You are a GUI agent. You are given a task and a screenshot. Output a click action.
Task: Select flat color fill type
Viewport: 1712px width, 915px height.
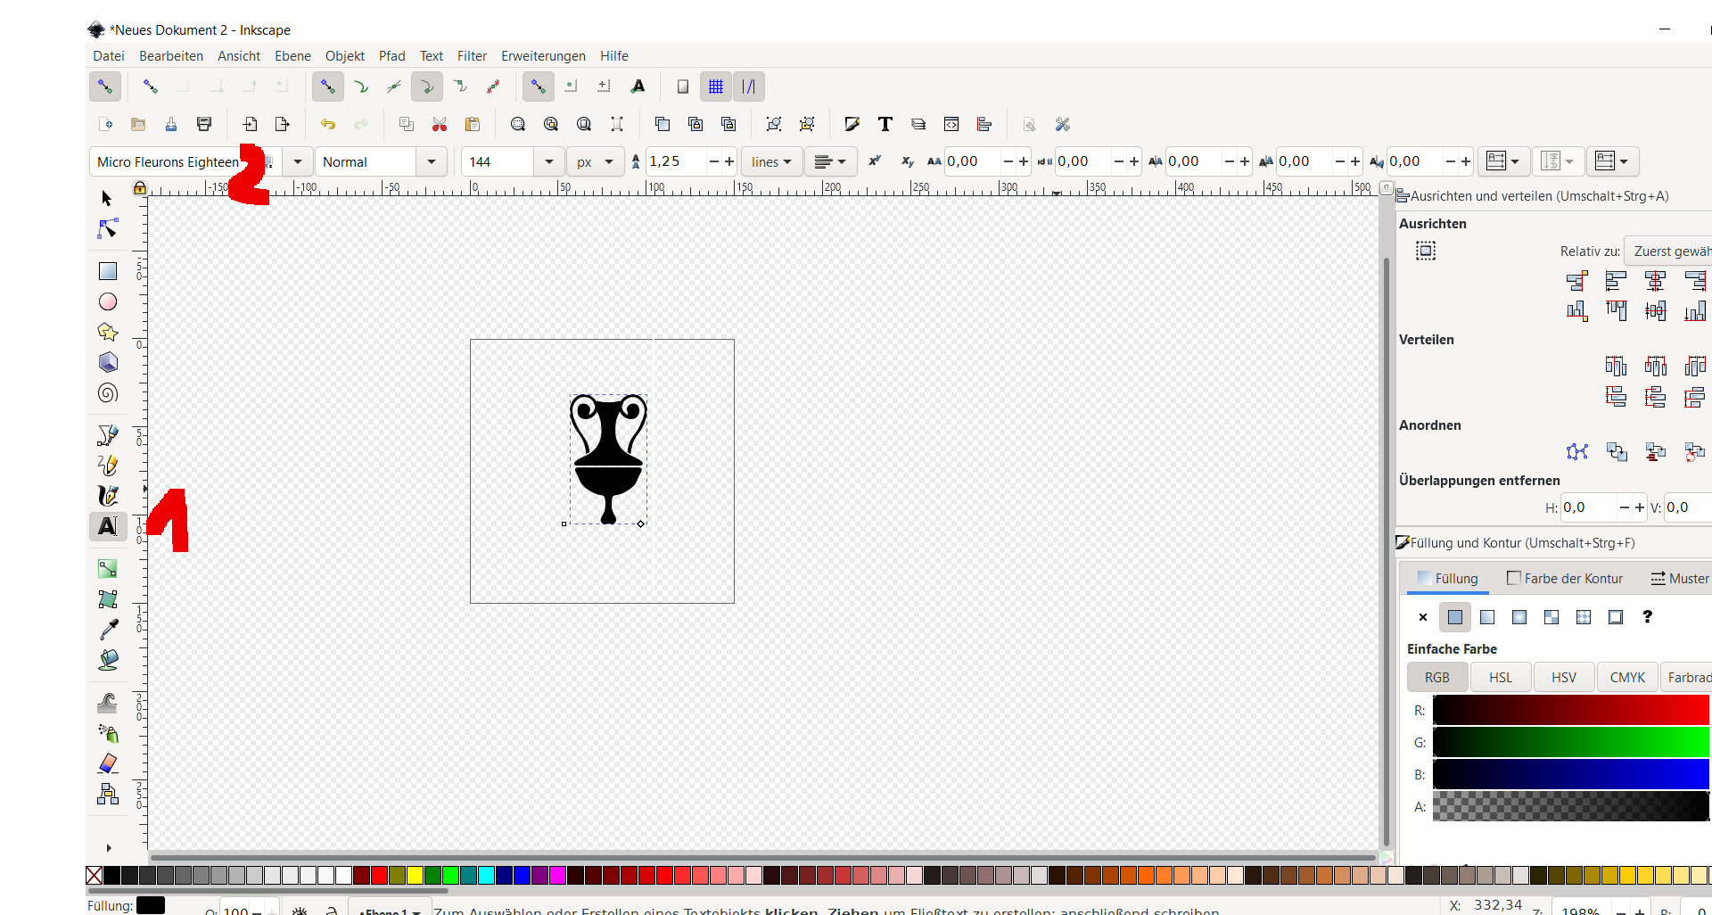click(x=1455, y=617)
